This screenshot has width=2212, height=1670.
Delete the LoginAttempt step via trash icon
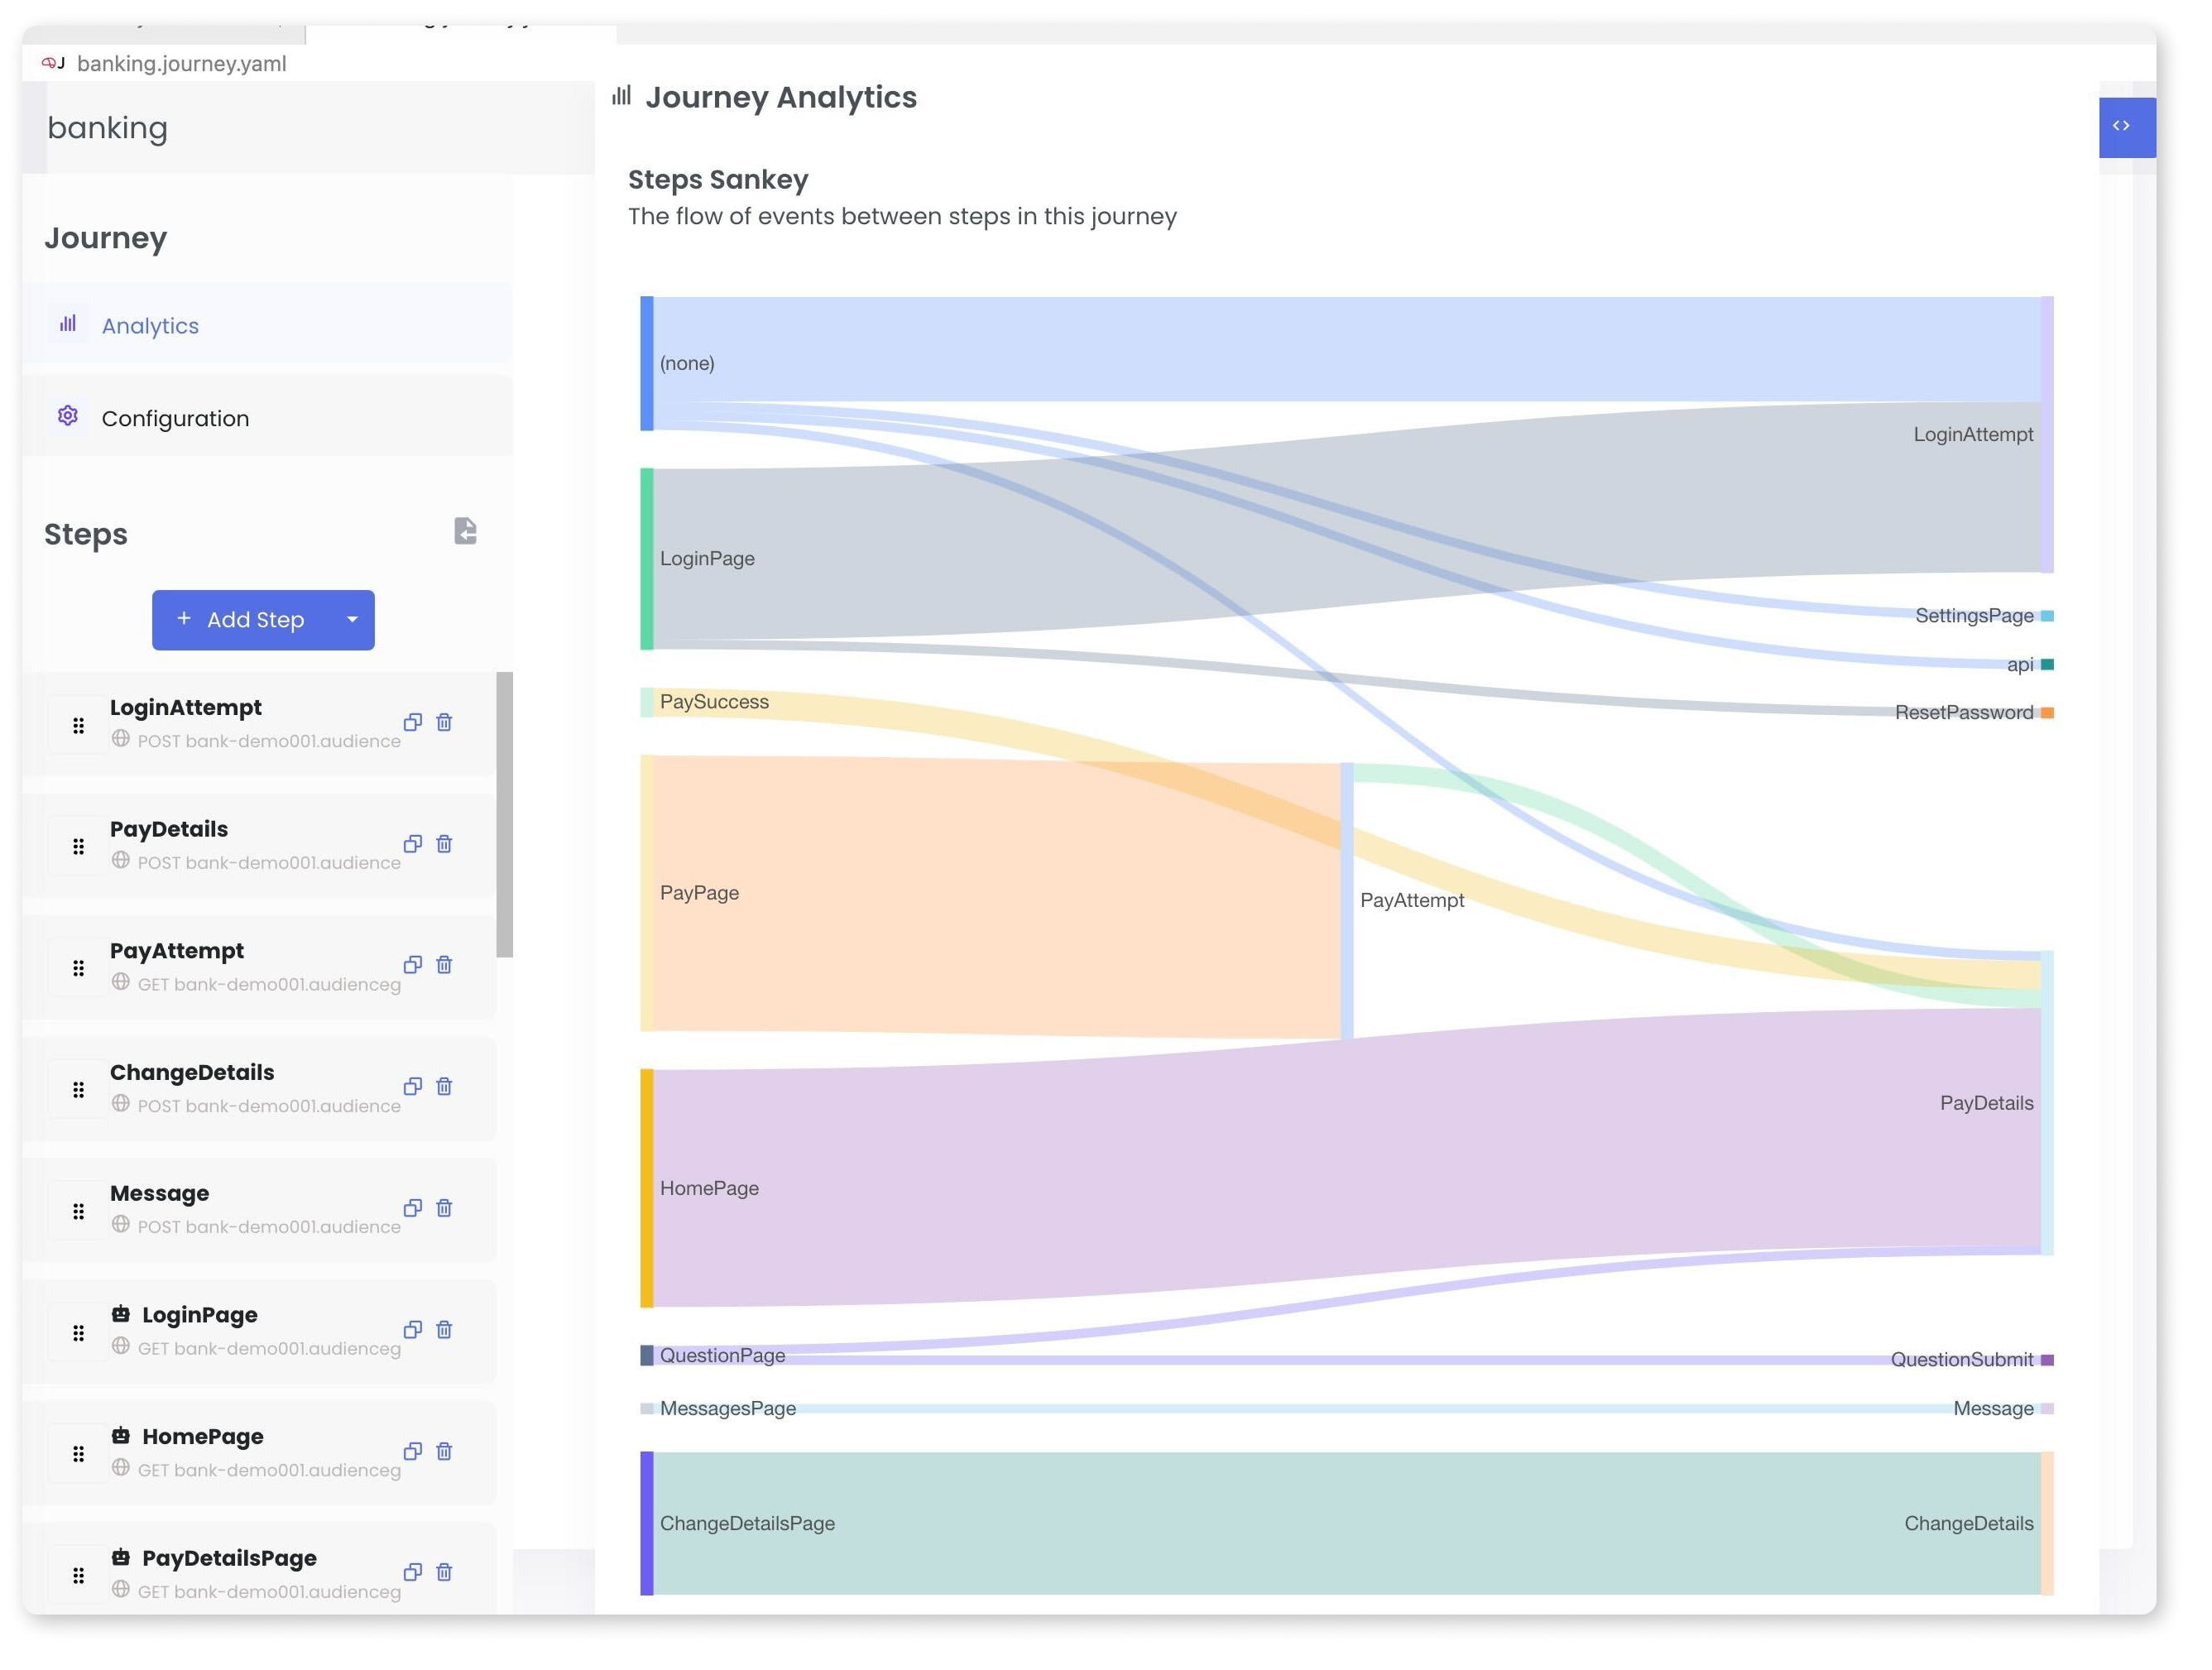pyautogui.click(x=444, y=722)
